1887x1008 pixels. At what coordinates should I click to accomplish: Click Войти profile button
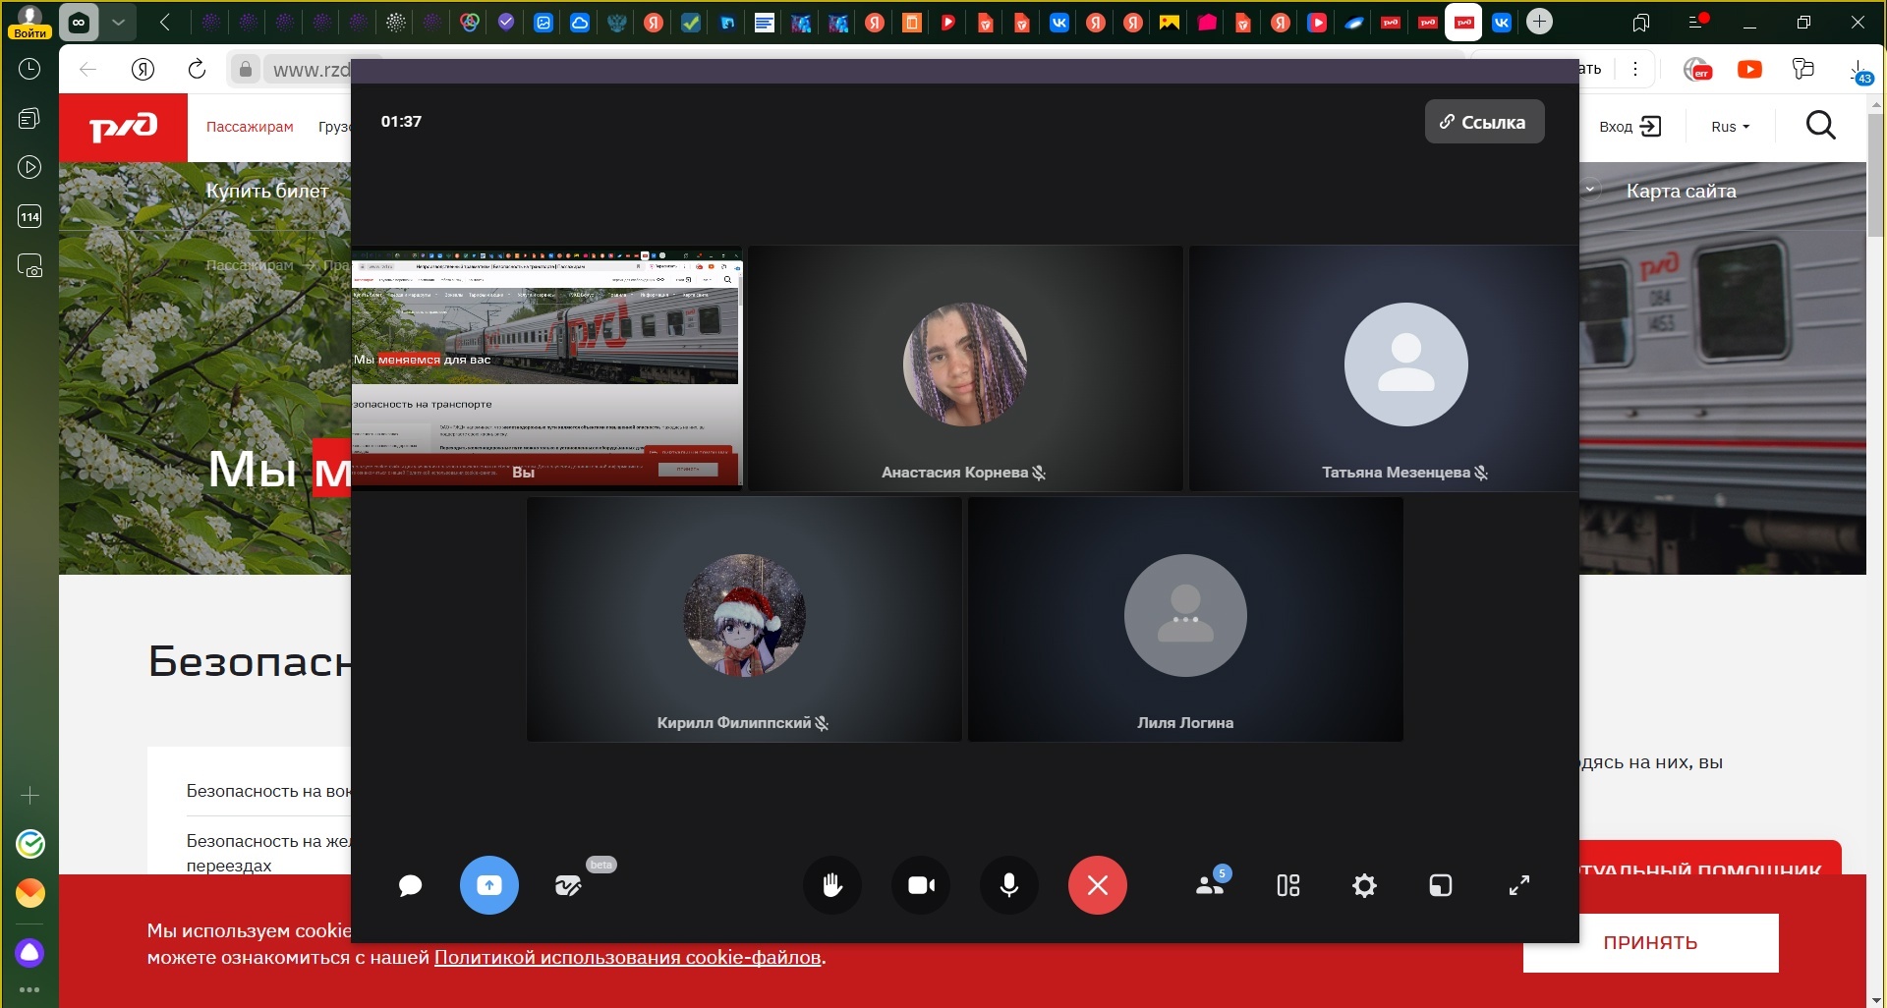coord(29,22)
